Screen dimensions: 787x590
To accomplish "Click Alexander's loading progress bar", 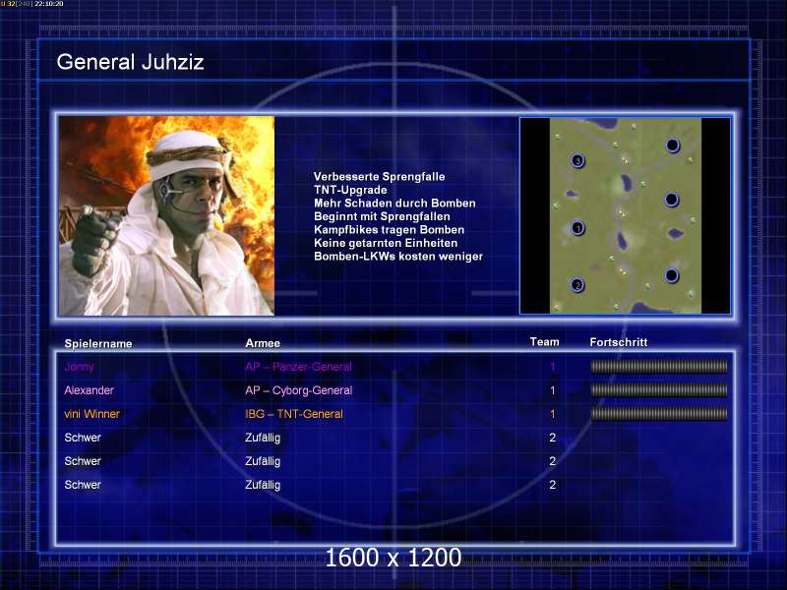I will (659, 390).
